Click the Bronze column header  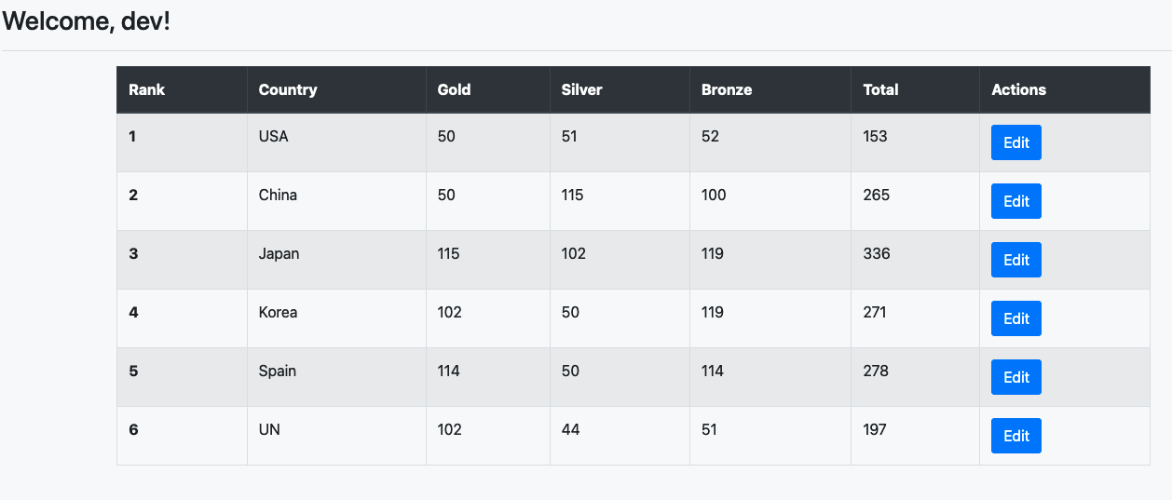pyautogui.click(x=727, y=89)
